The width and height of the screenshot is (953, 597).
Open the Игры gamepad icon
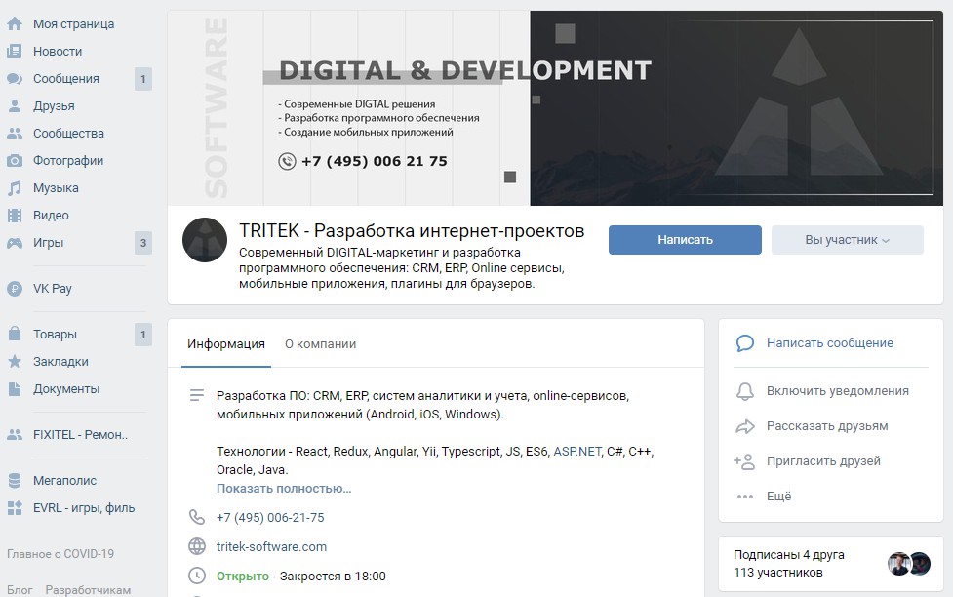pyautogui.click(x=15, y=243)
